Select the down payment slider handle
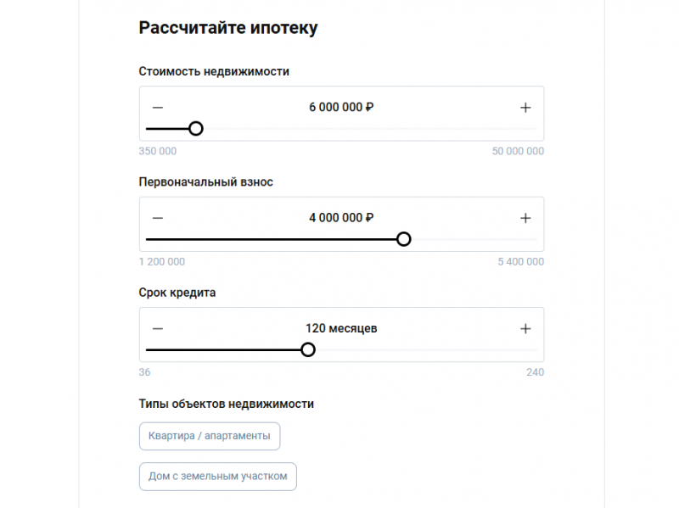This screenshot has height=508, width=679. (x=404, y=238)
